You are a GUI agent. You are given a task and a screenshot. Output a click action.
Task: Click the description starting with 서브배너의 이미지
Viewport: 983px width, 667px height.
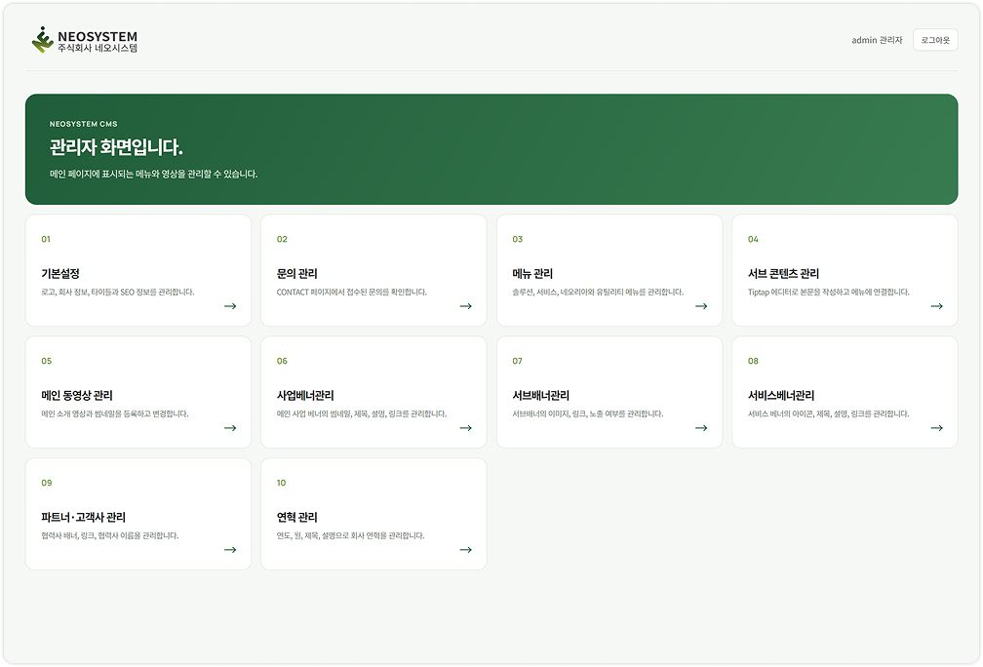(587, 413)
